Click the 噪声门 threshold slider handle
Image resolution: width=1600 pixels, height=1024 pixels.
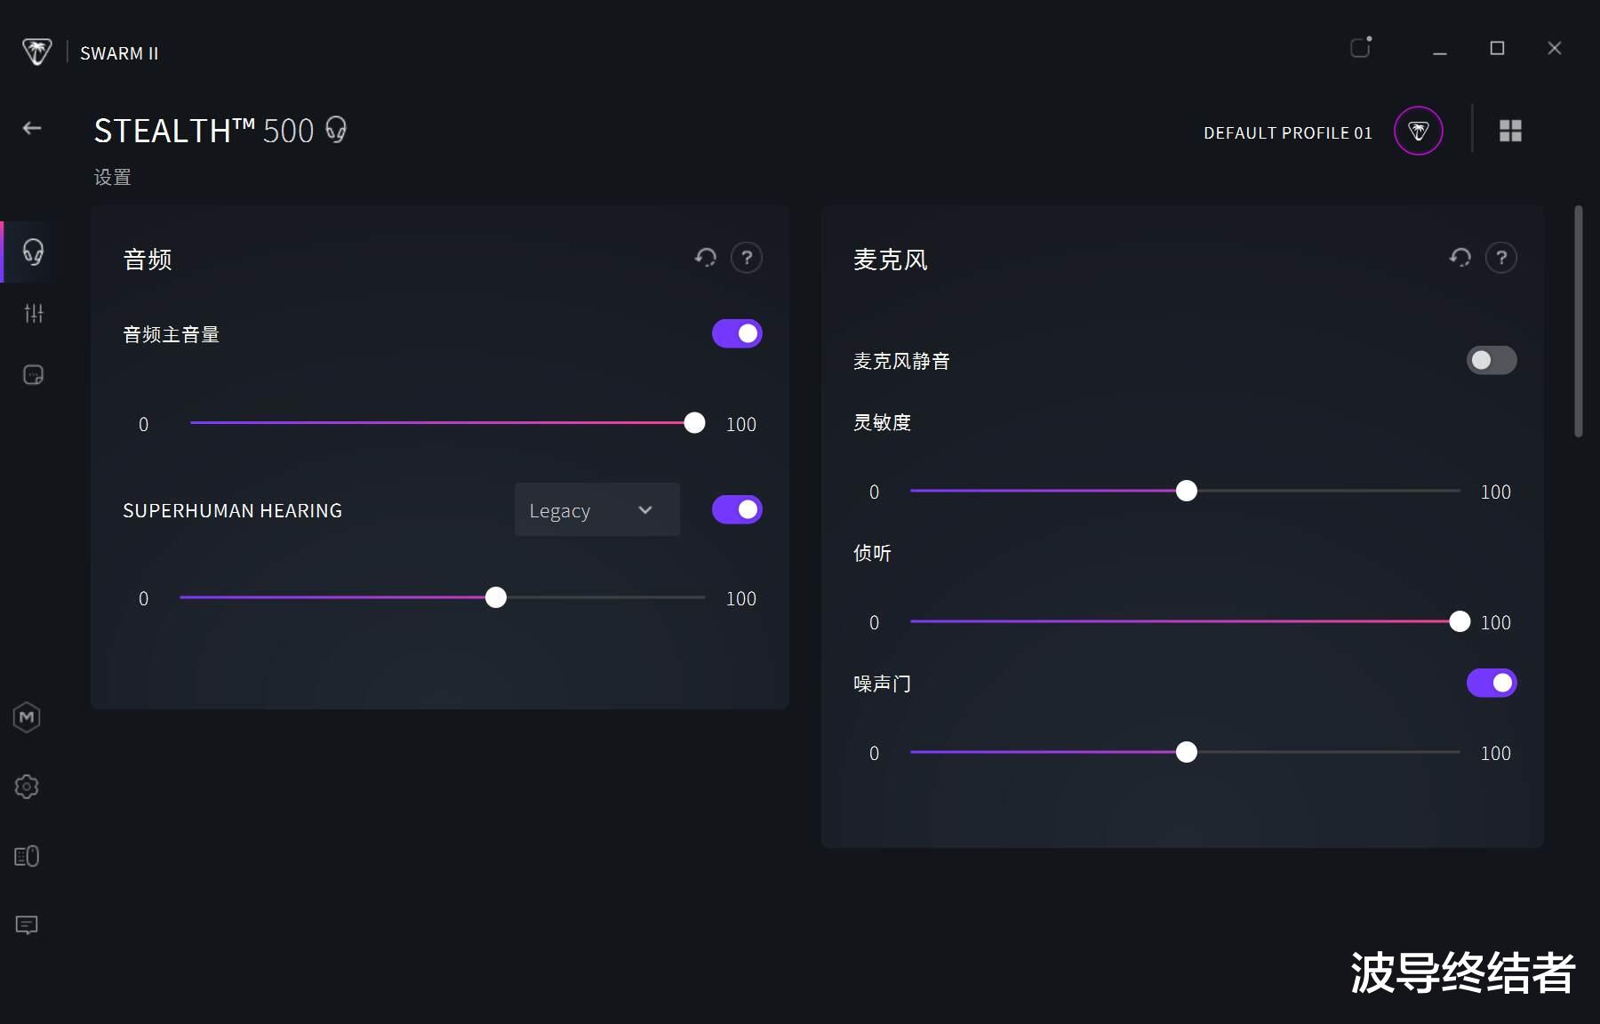point(1187,752)
